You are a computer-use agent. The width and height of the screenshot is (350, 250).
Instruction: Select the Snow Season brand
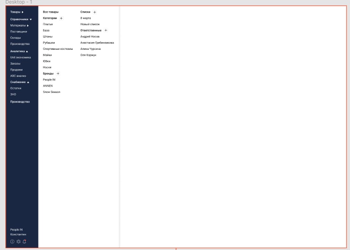coord(52,92)
